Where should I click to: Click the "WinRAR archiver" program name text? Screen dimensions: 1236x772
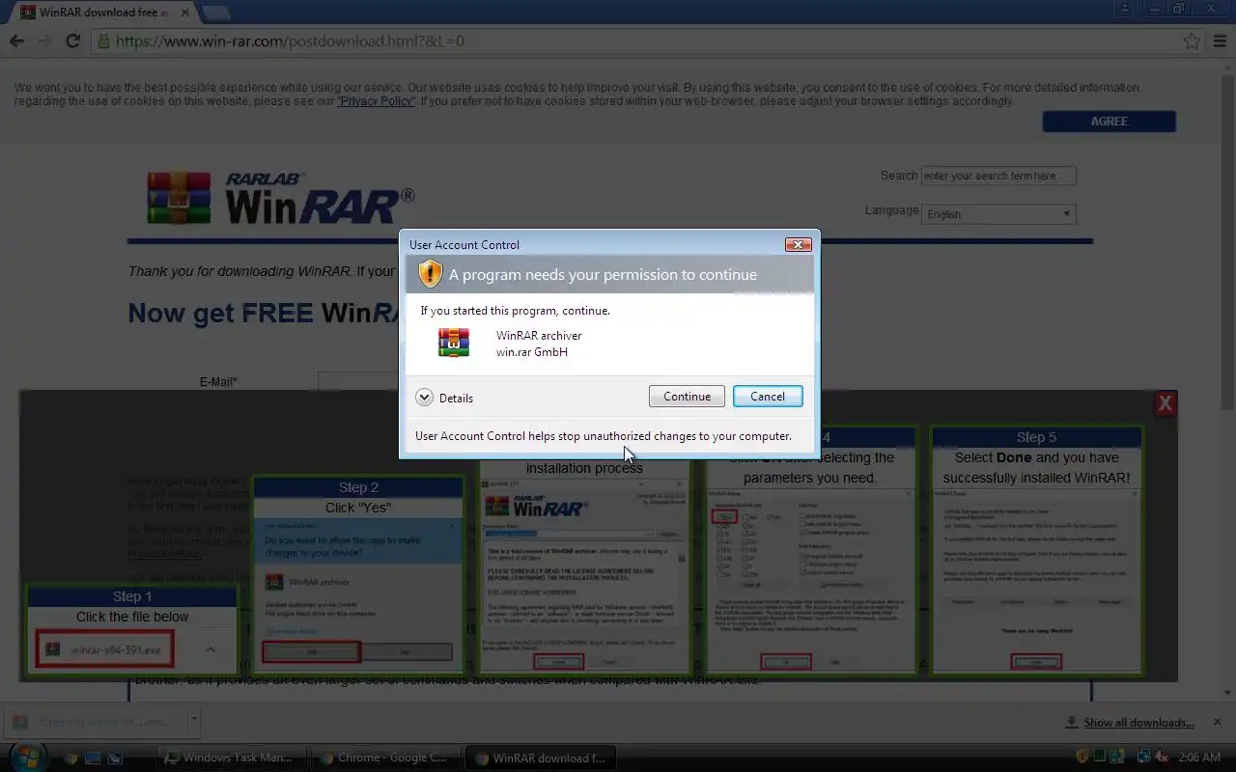coord(539,336)
